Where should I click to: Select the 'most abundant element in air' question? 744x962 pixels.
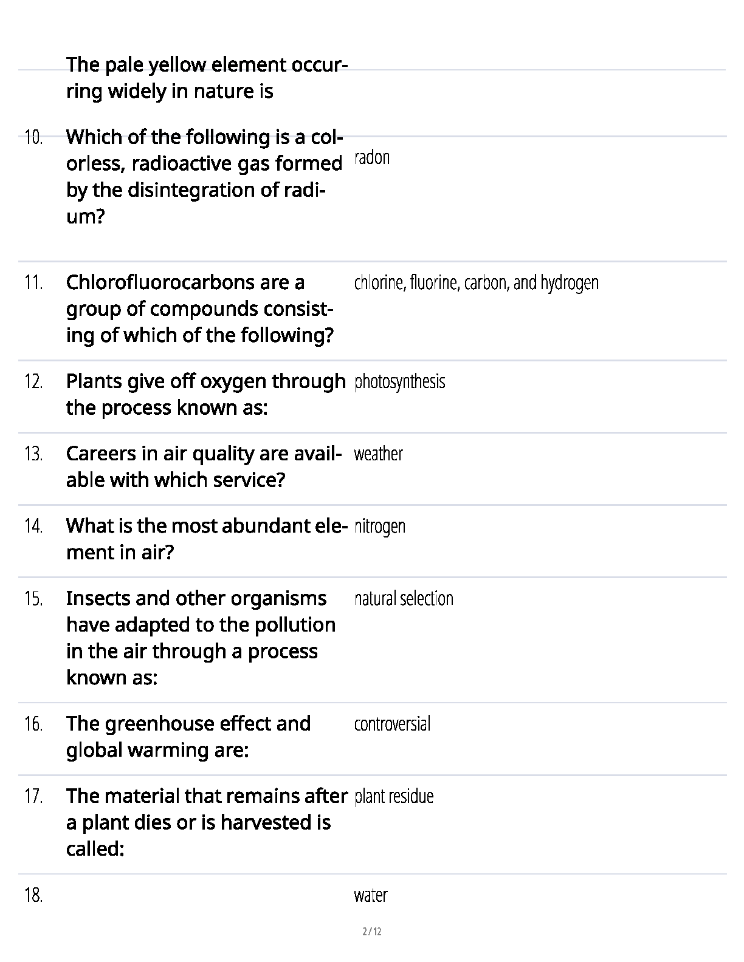tap(206, 539)
